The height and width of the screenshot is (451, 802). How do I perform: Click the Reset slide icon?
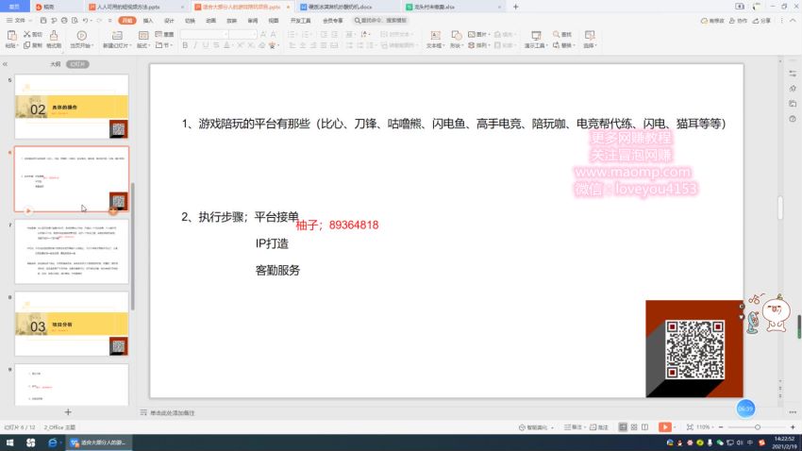pyautogui.click(x=159, y=34)
